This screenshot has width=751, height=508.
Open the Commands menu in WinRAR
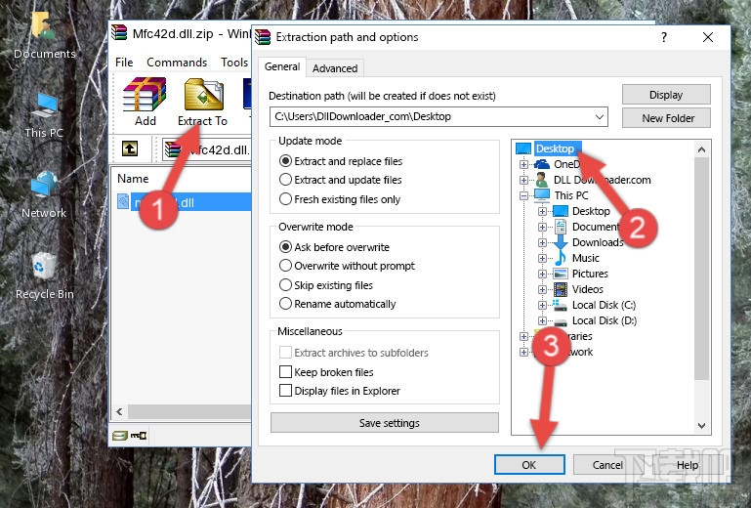(x=177, y=63)
